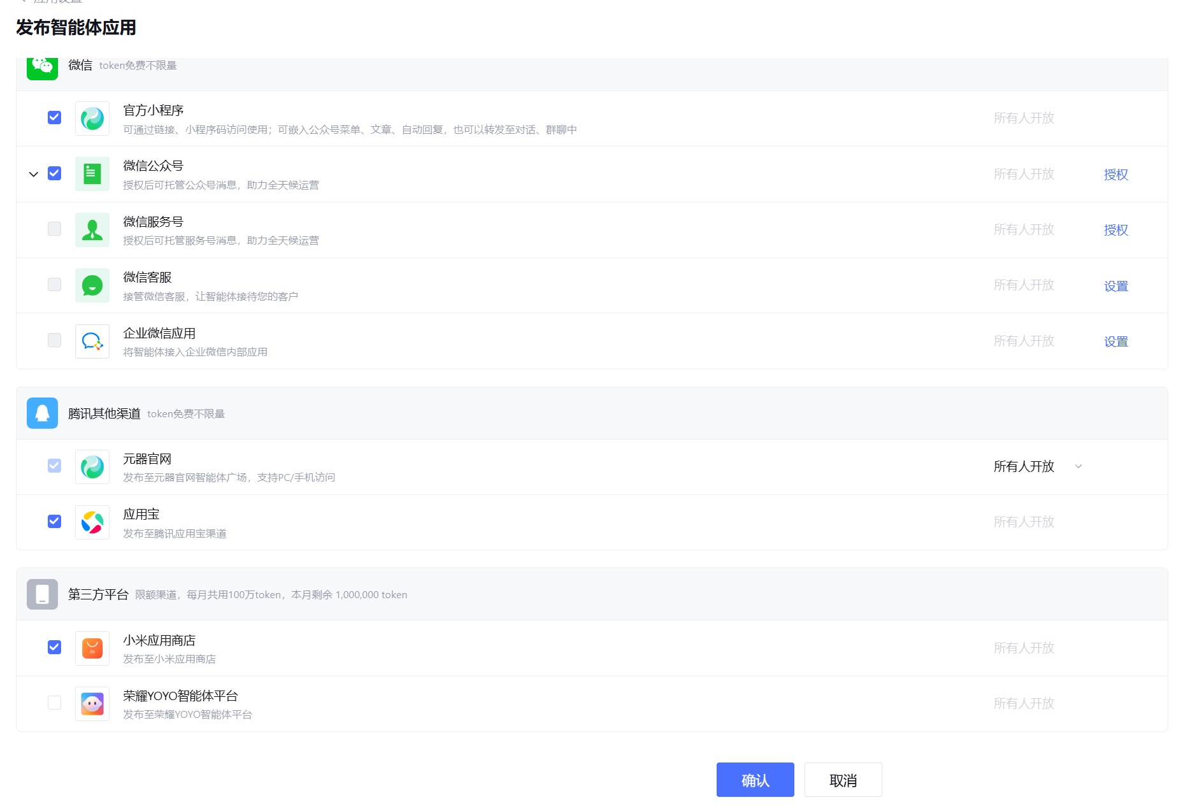Collapse the 微信公众号 row chevron
The width and height of the screenshot is (1181, 809).
click(34, 174)
